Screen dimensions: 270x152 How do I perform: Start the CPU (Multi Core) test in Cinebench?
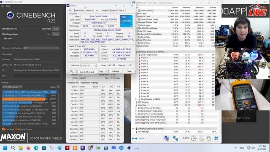click(56, 29)
